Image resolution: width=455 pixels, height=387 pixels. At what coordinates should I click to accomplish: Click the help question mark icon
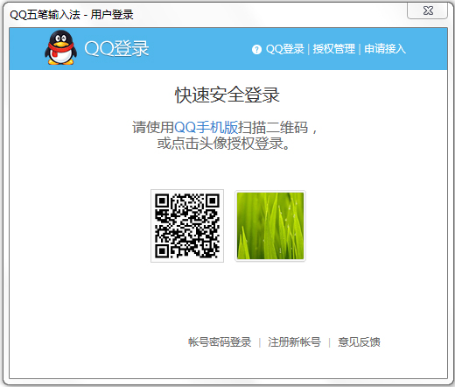click(256, 49)
